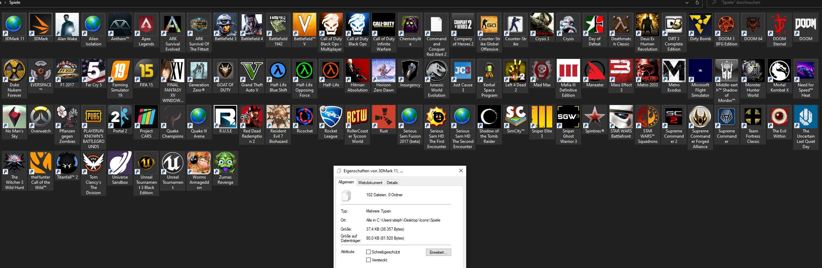Screen dimensions: 822x268
Task: Click the Erweitert... button
Action: point(438,252)
